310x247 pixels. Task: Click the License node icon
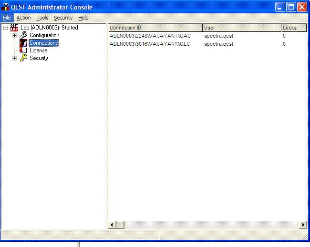pyautogui.click(x=23, y=50)
